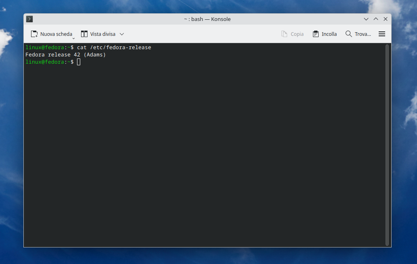417x264 pixels.
Task: Click the first 'linux@fedora' prompt text
Action: (x=45, y=47)
